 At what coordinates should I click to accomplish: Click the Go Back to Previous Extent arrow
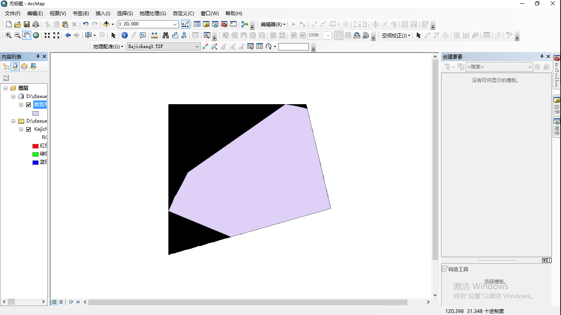pyautogui.click(x=68, y=35)
